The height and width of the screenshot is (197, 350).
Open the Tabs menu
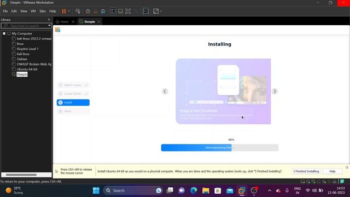point(43,11)
